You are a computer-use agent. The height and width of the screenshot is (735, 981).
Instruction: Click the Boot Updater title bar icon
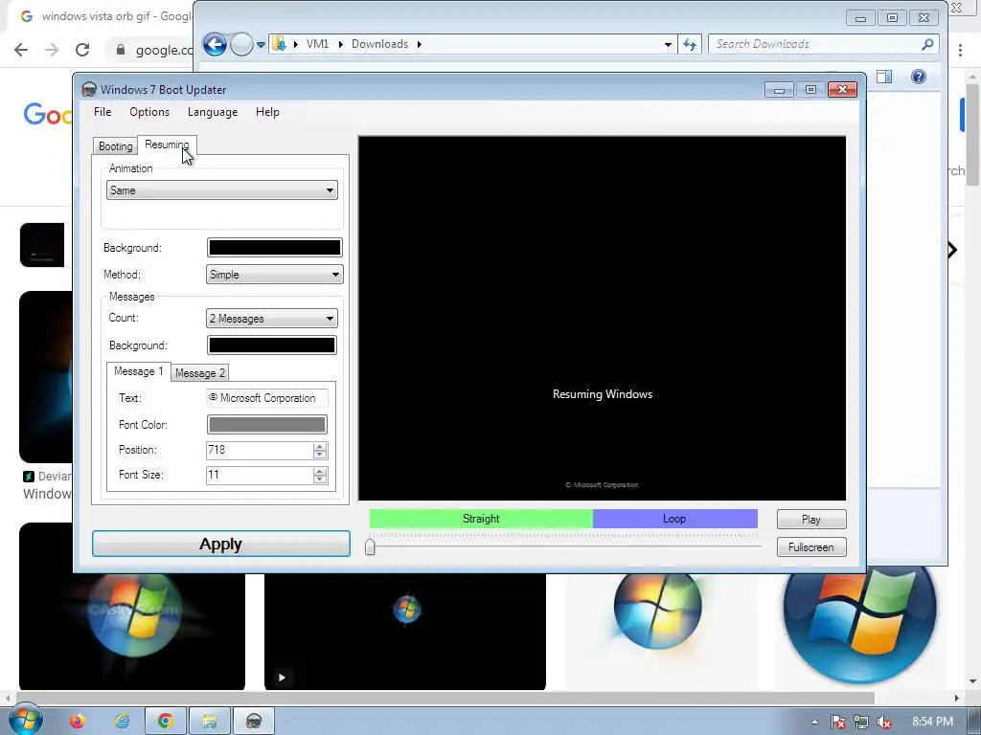[x=89, y=89]
